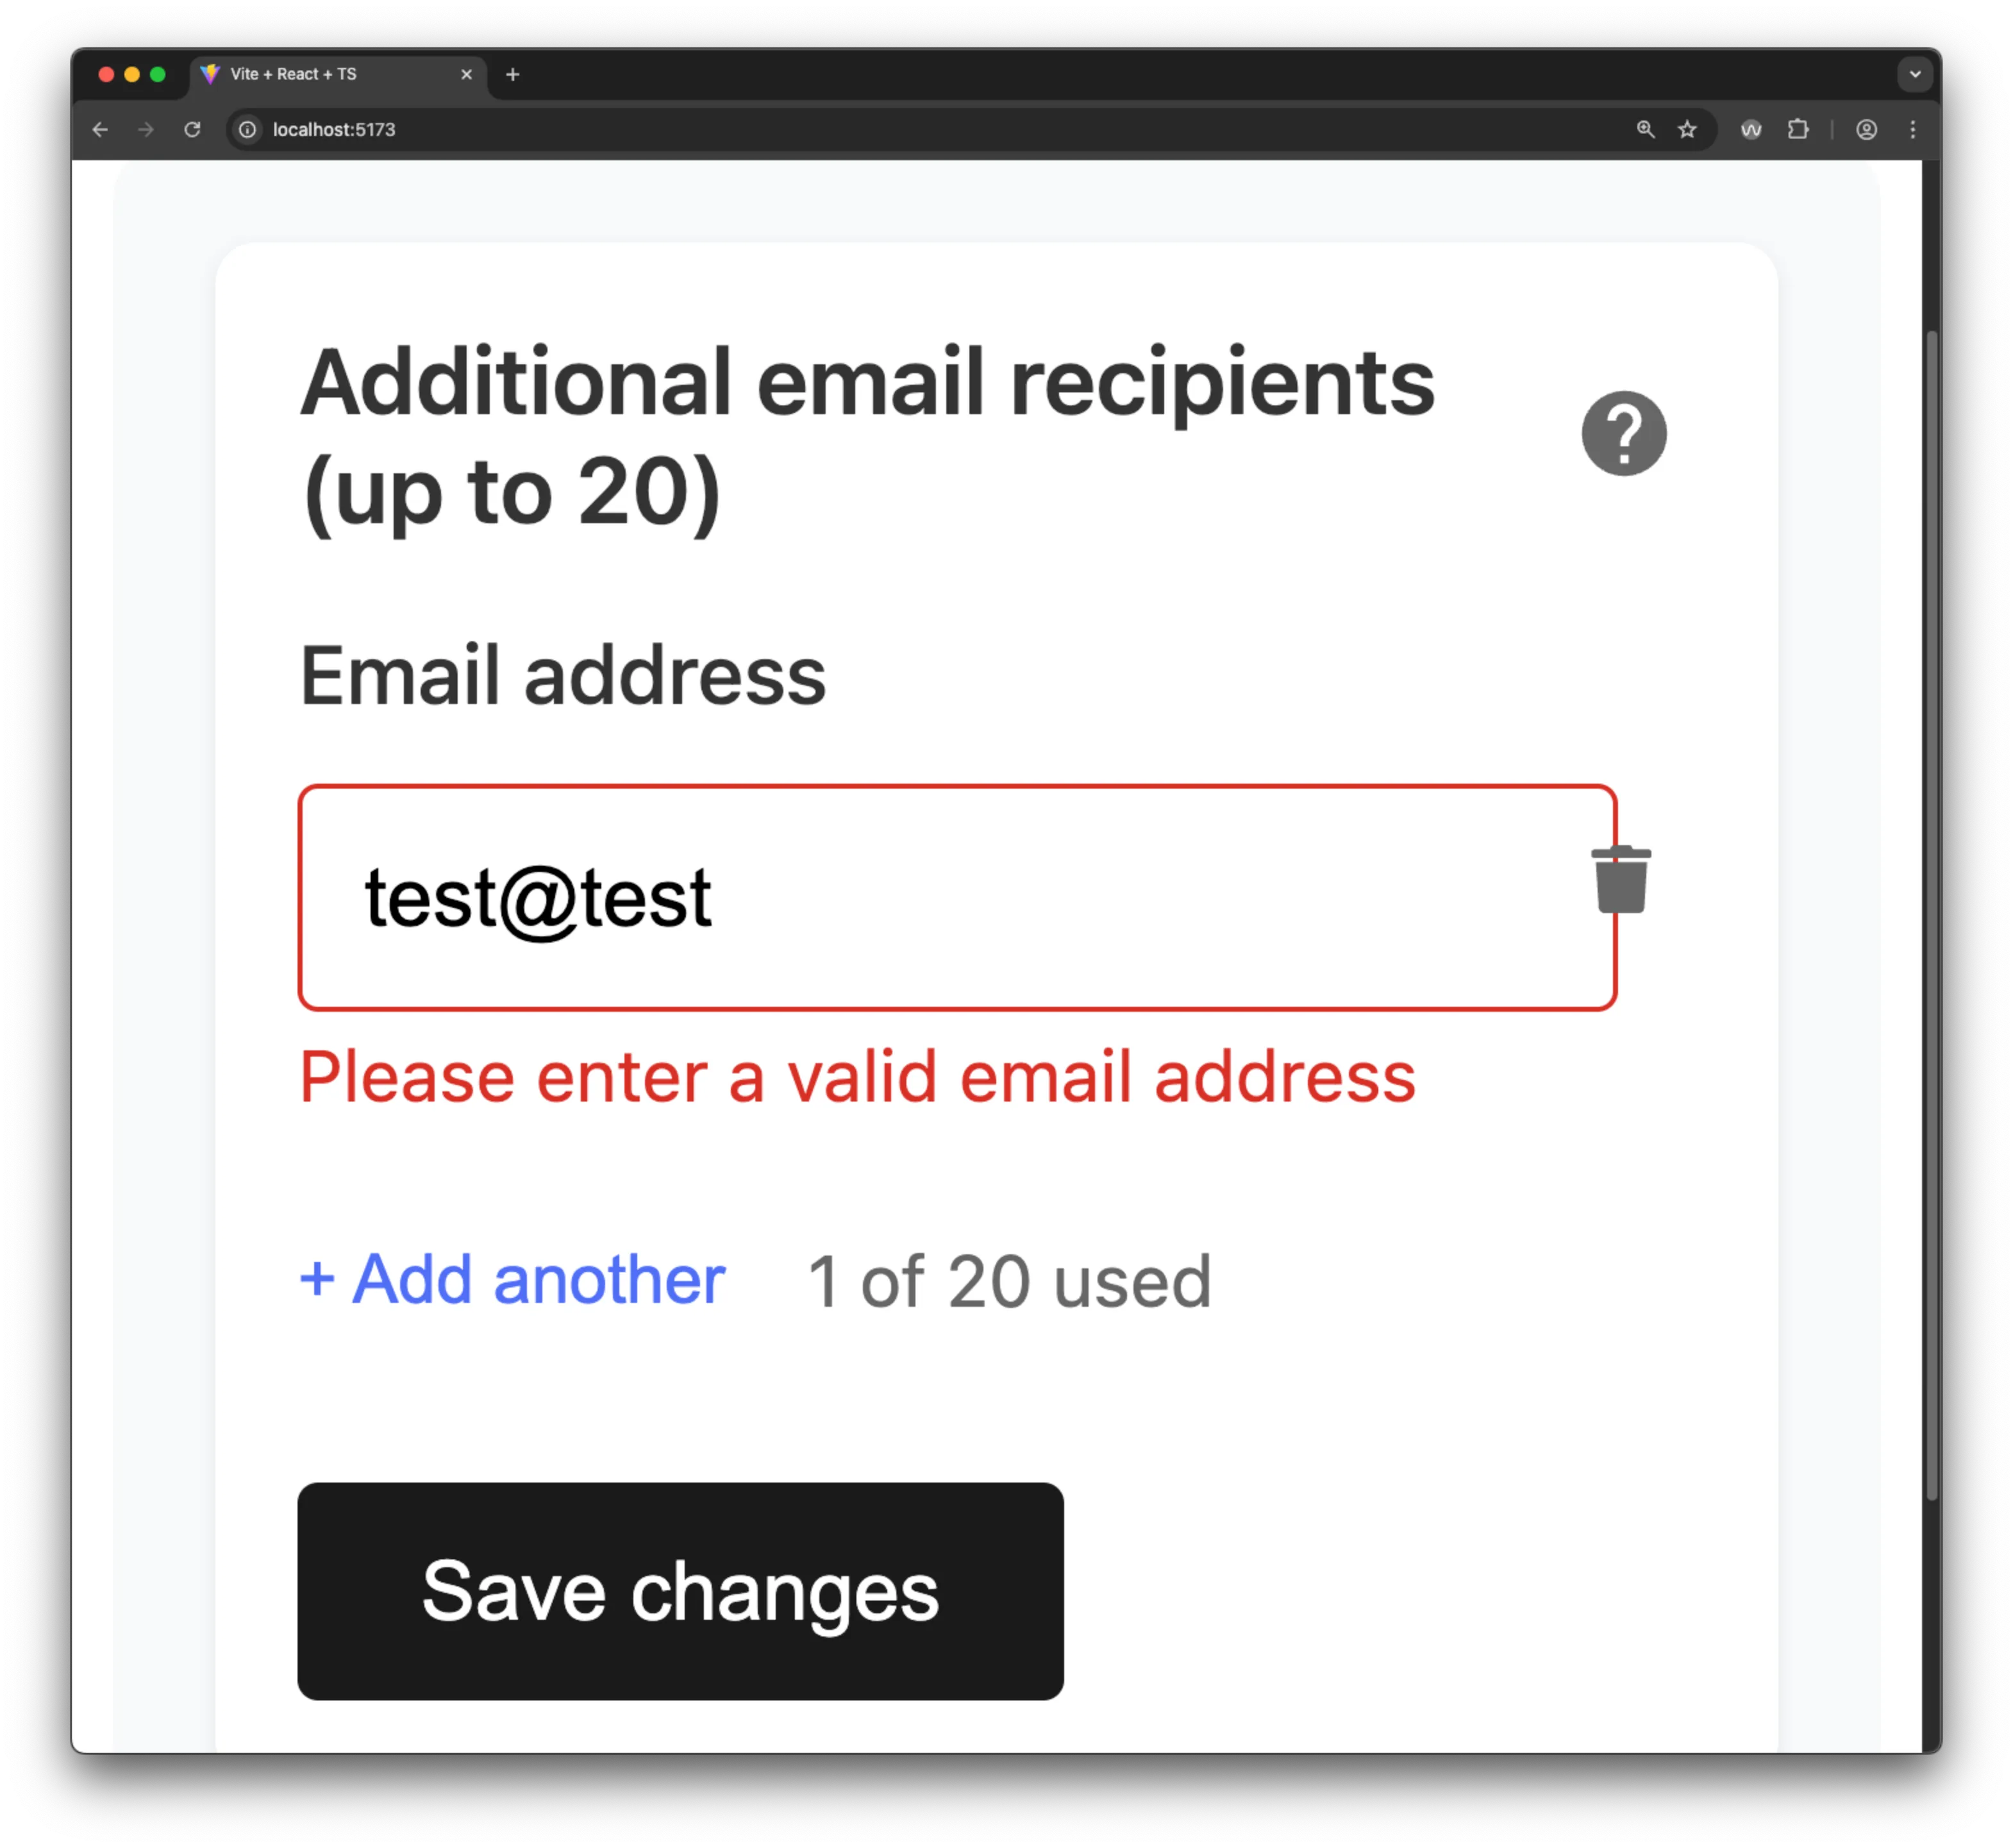Image resolution: width=2013 pixels, height=1848 pixels.
Task: Click the page vertical scrollbar
Action: [x=1931, y=914]
